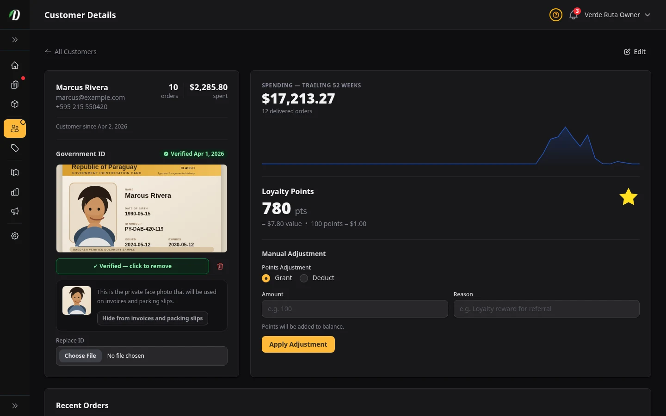Click the points Amount input field
The height and width of the screenshot is (416, 666).
coord(355,309)
